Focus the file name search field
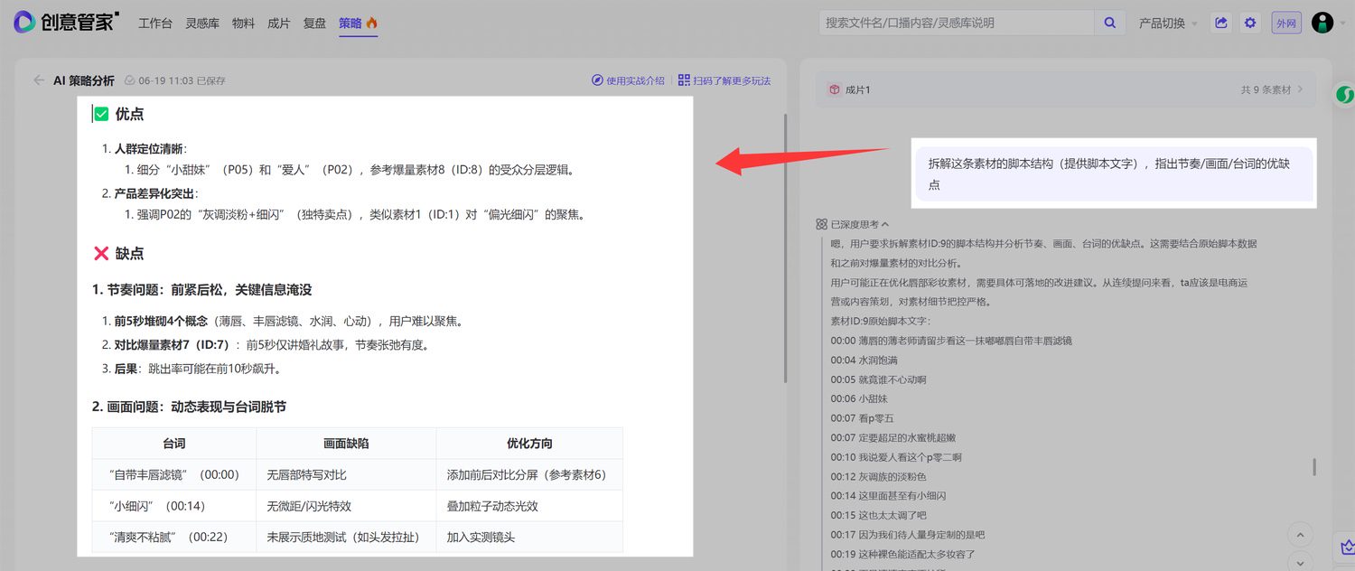 (957, 23)
